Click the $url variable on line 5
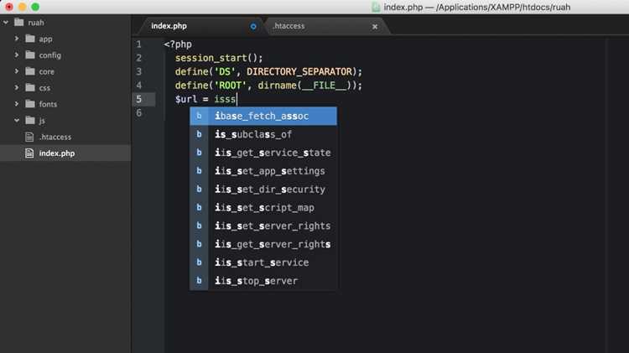The width and height of the screenshot is (629, 353). click(x=186, y=99)
